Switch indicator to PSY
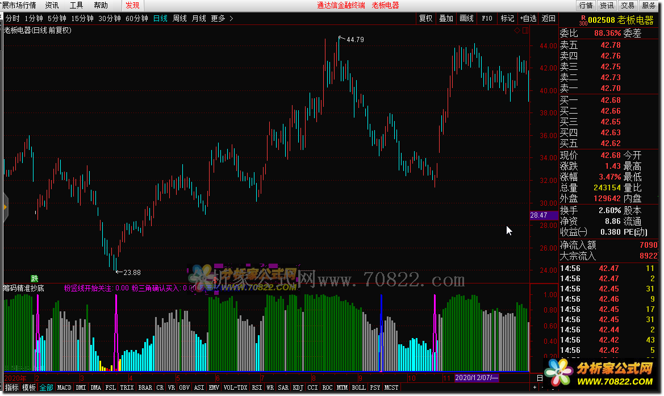664x396 pixels. (x=375, y=387)
